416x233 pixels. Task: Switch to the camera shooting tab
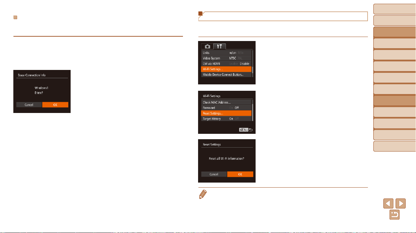(207, 46)
